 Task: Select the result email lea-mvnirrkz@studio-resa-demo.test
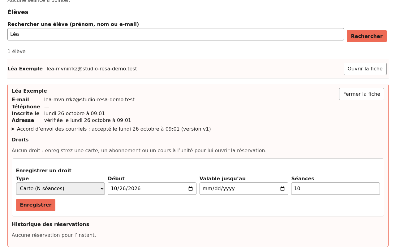pos(92,69)
